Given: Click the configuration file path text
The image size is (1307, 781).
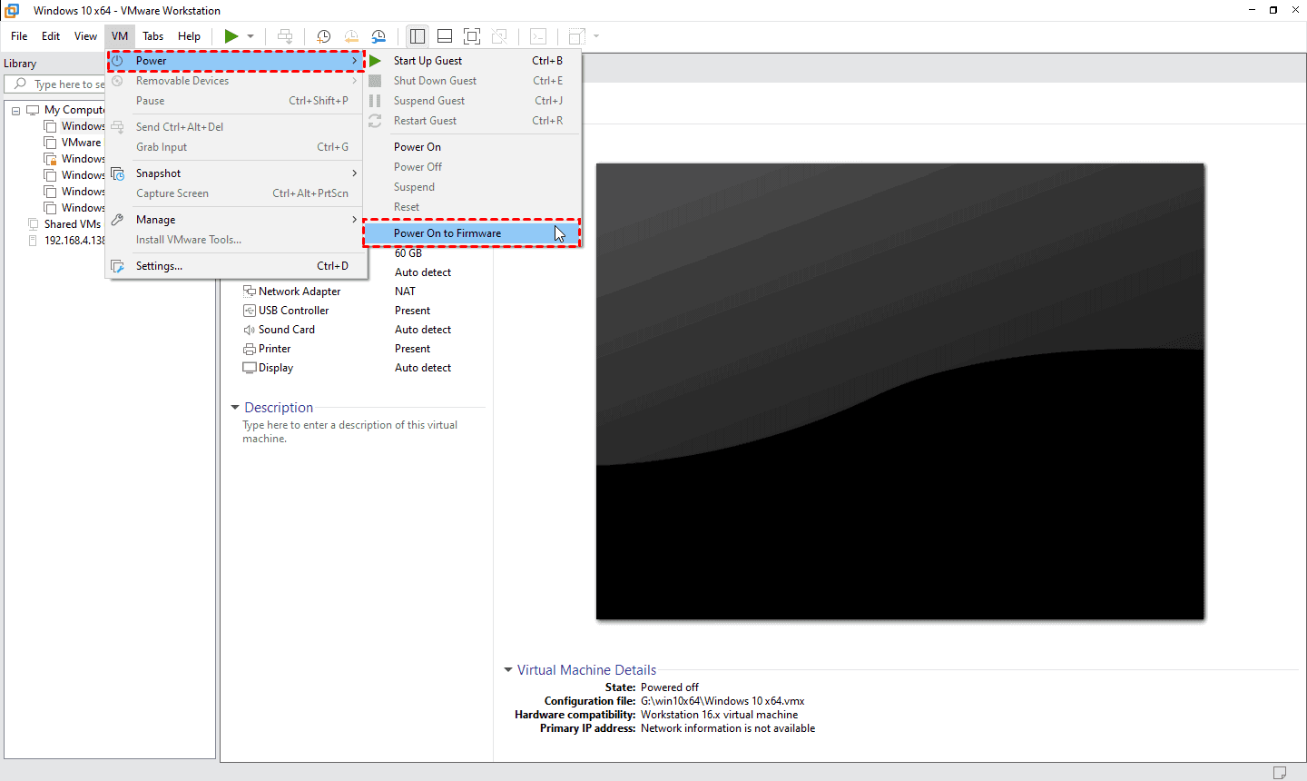Looking at the screenshot, I should (x=722, y=701).
